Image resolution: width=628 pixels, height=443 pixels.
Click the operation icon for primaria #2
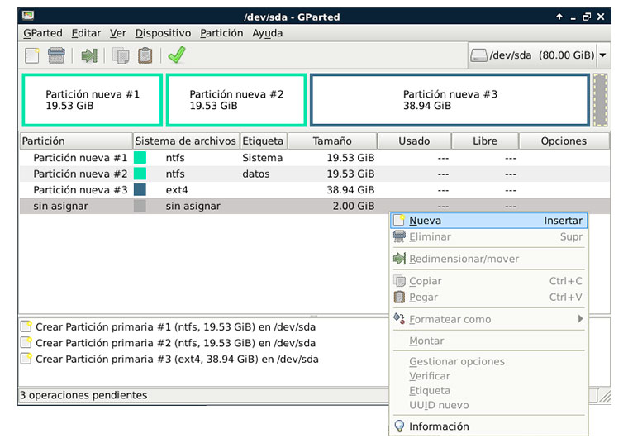click(26, 343)
